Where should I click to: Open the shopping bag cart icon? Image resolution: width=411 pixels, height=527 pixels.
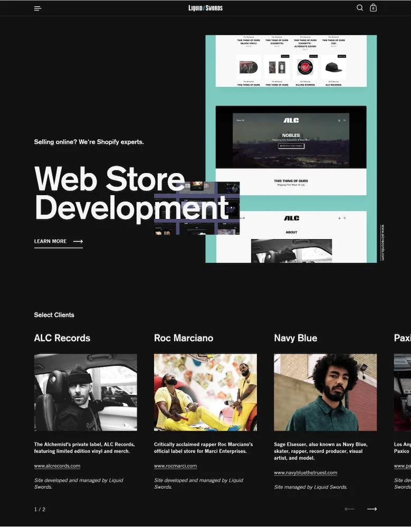(x=373, y=8)
